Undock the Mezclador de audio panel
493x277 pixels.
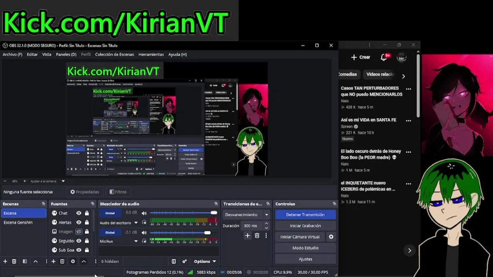pyautogui.click(x=216, y=204)
